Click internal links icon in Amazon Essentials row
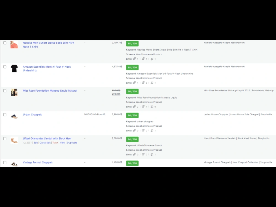 [134, 83]
